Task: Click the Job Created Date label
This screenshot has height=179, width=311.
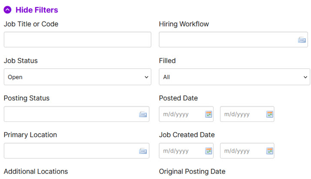Action: coord(187,135)
